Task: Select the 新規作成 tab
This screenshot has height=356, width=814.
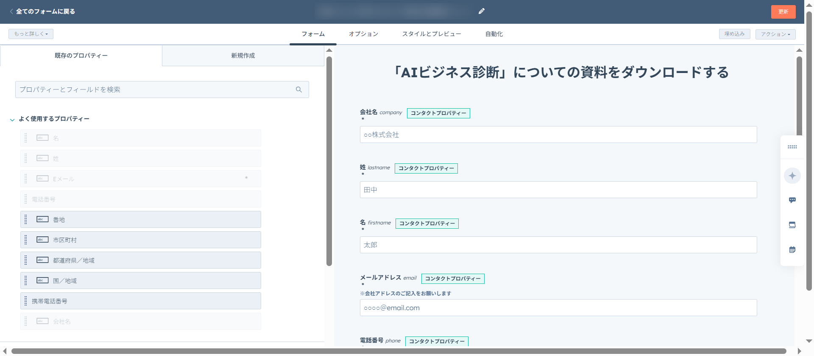Action: tap(243, 56)
